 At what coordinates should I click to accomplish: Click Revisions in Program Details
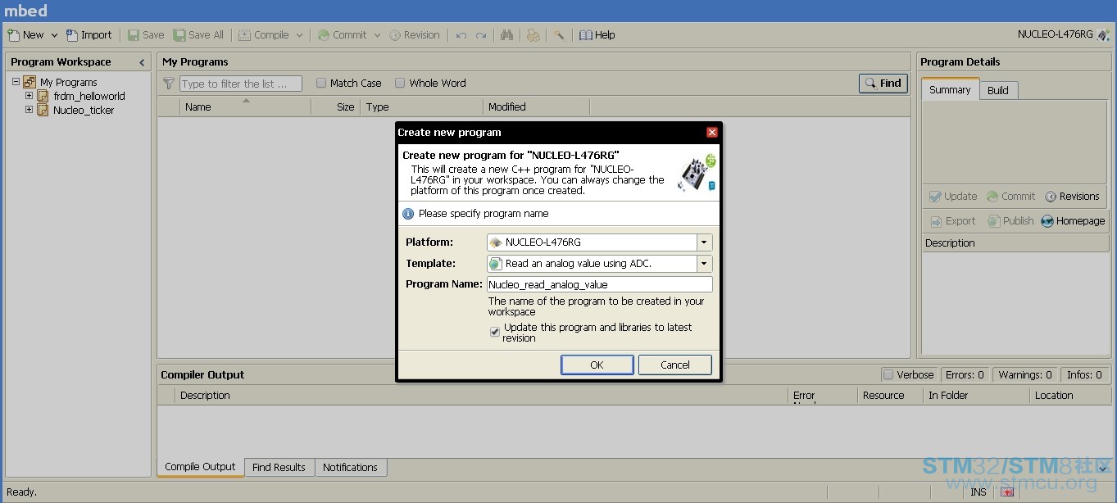coord(1072,196)
